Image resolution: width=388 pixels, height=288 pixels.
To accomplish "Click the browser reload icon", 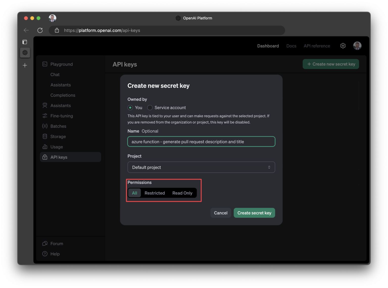I will 40,30.
